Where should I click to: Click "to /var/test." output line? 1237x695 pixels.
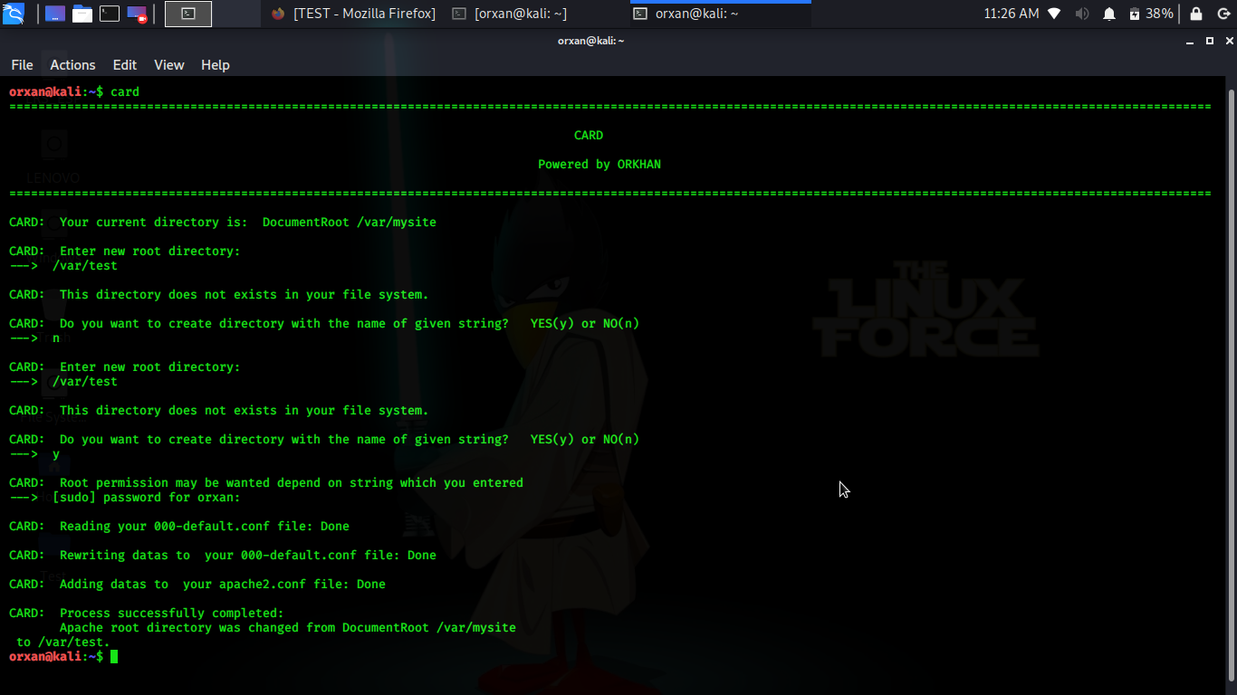(x=63, y=642)
